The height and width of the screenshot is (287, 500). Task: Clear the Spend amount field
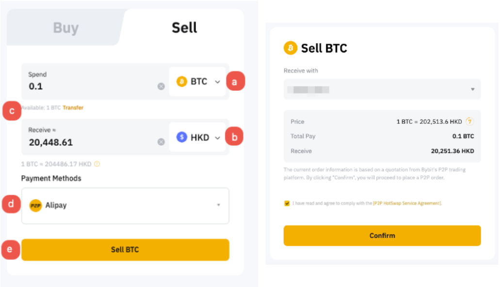[161, 86]
